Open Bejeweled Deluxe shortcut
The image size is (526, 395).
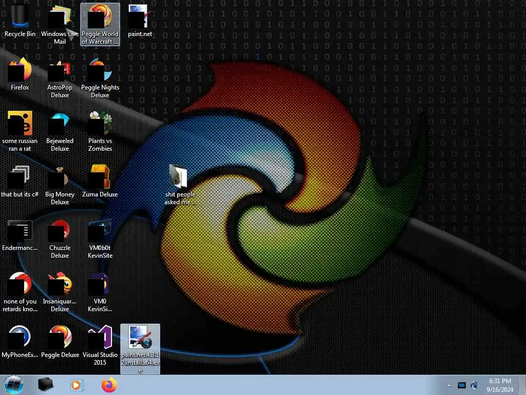click(60, 131)
